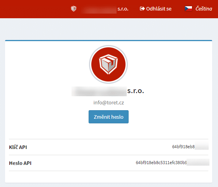Select the Klíč API value 64bf918eb8

(183, 147)
